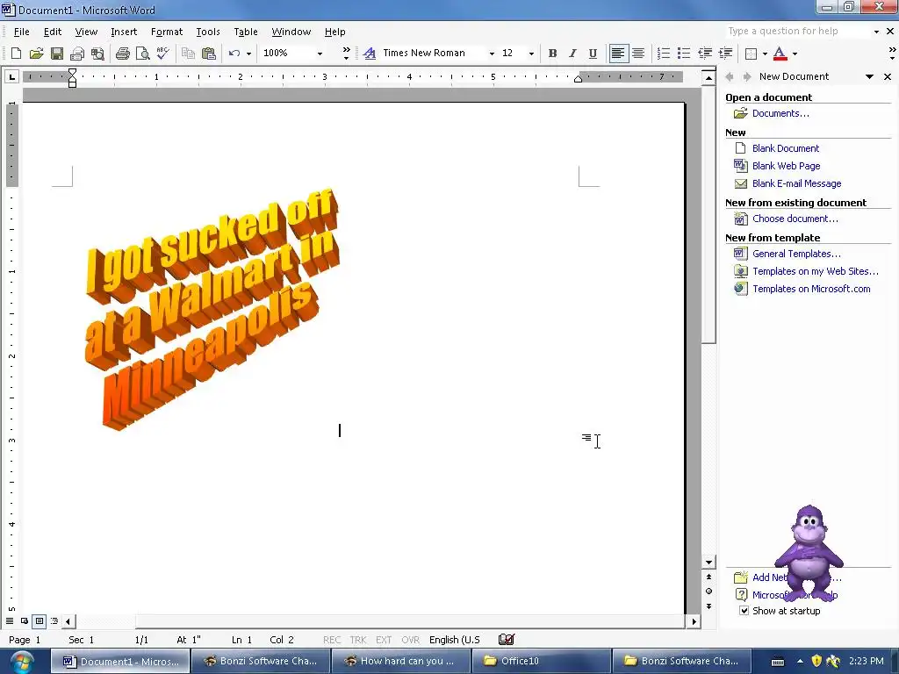Click the Documents... link in task pane
This screenshot has width=899, height=674.
780,113
